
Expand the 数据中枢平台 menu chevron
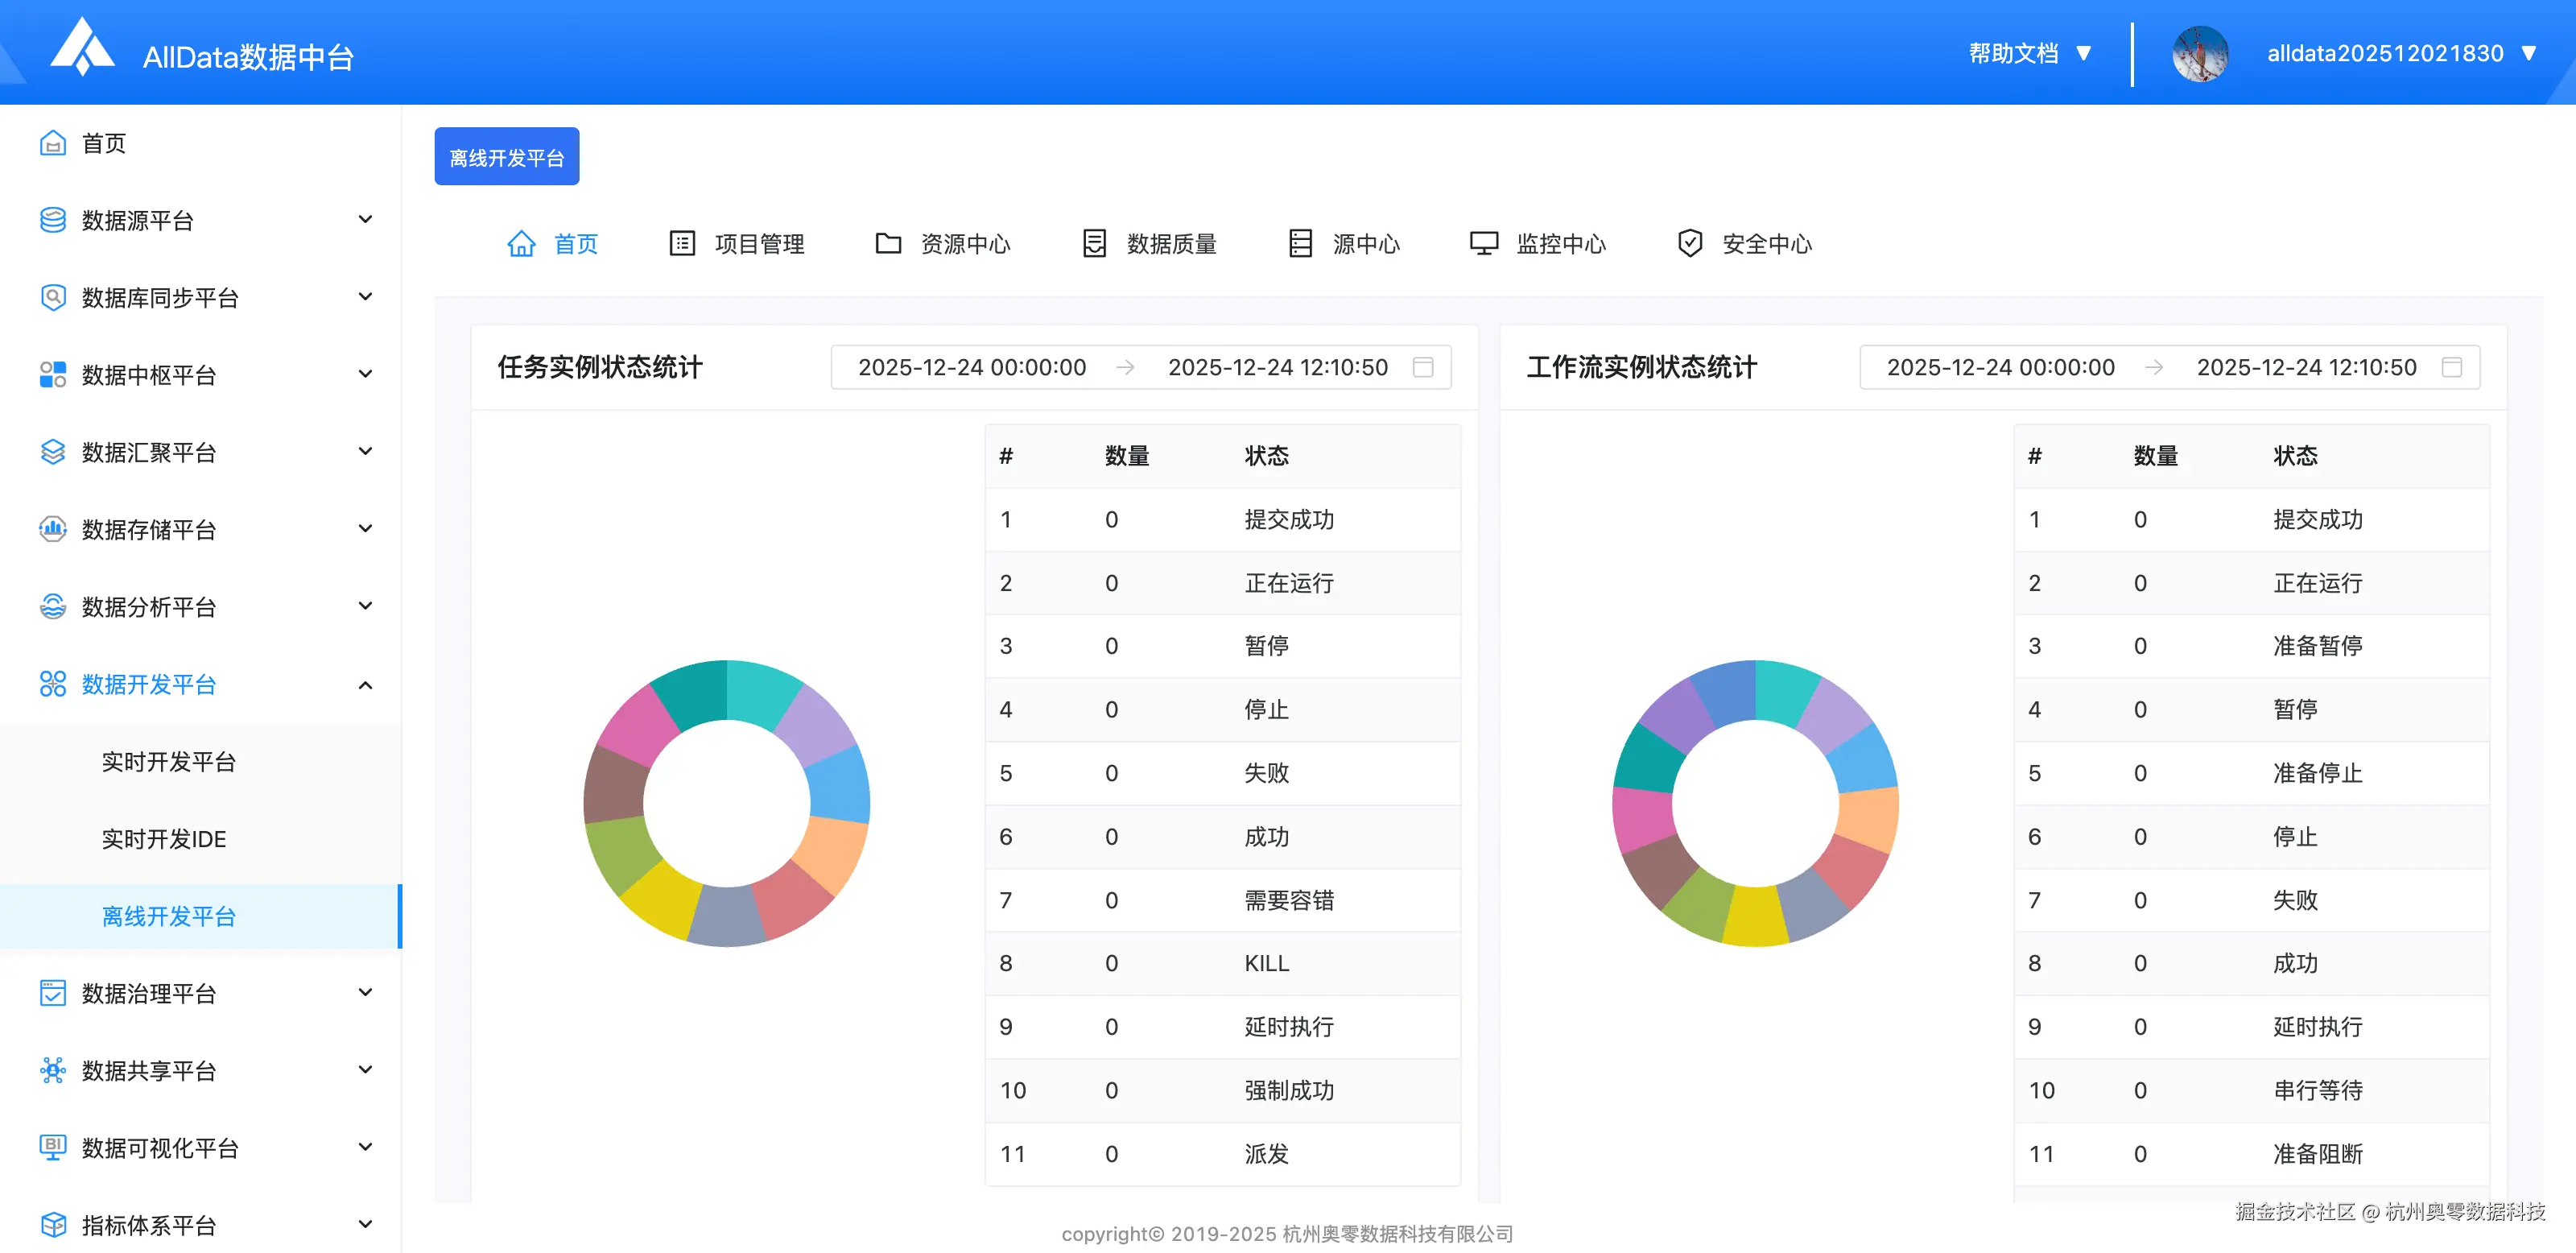click(365, 374)
